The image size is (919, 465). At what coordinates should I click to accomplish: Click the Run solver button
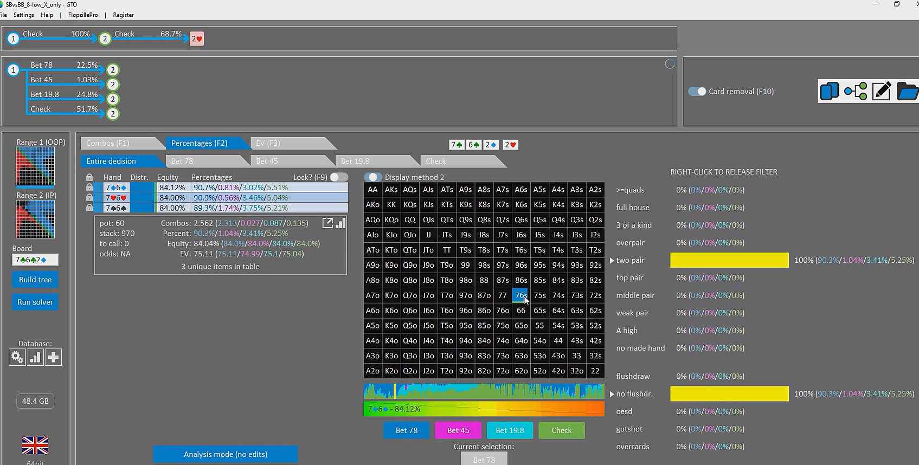(x=35, y=302)
